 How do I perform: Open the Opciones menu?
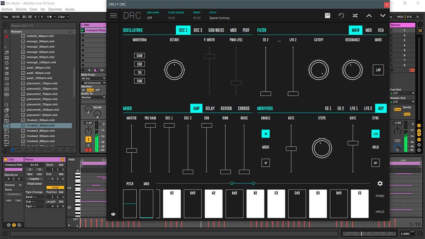pyautogui.click(x=55, y=9)
